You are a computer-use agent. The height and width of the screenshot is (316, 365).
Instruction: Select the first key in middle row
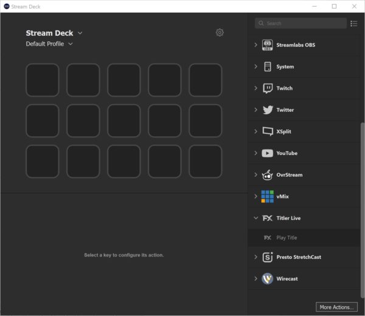(43, 121)
